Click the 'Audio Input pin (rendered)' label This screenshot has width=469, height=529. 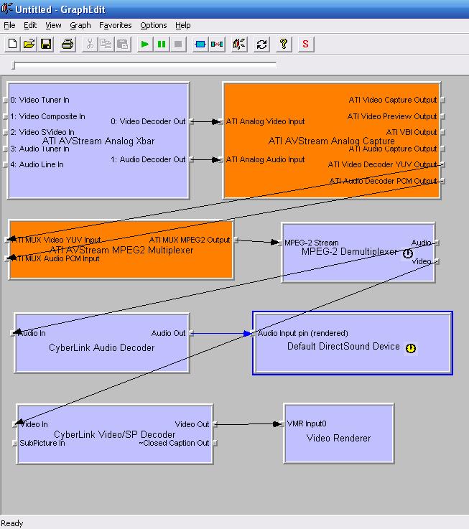pyautogui.click(x=303, y=333)
